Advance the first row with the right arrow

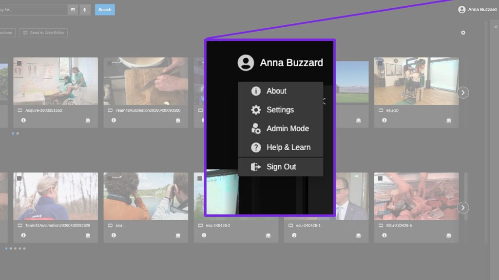(x=463, y=93)
